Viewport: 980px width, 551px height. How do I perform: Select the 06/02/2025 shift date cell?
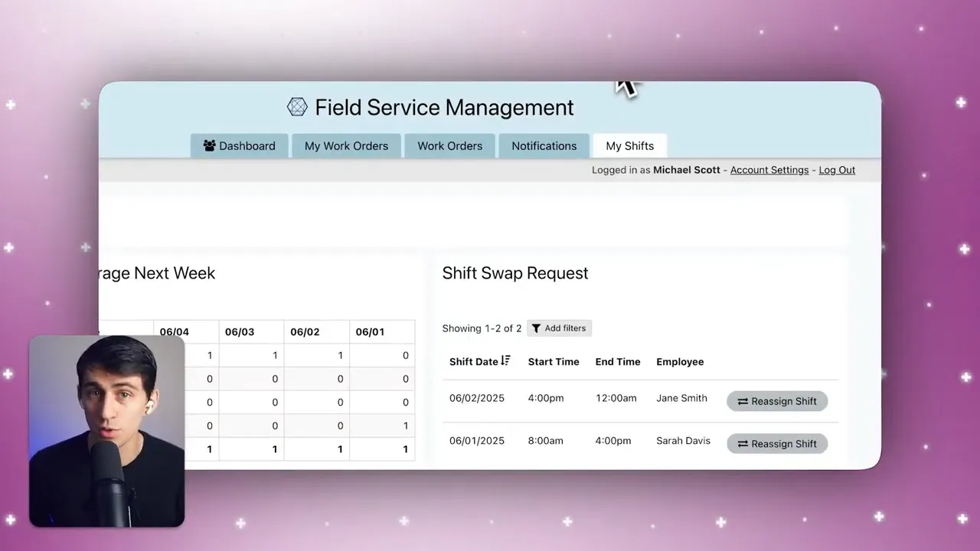[x=477, y=398]
